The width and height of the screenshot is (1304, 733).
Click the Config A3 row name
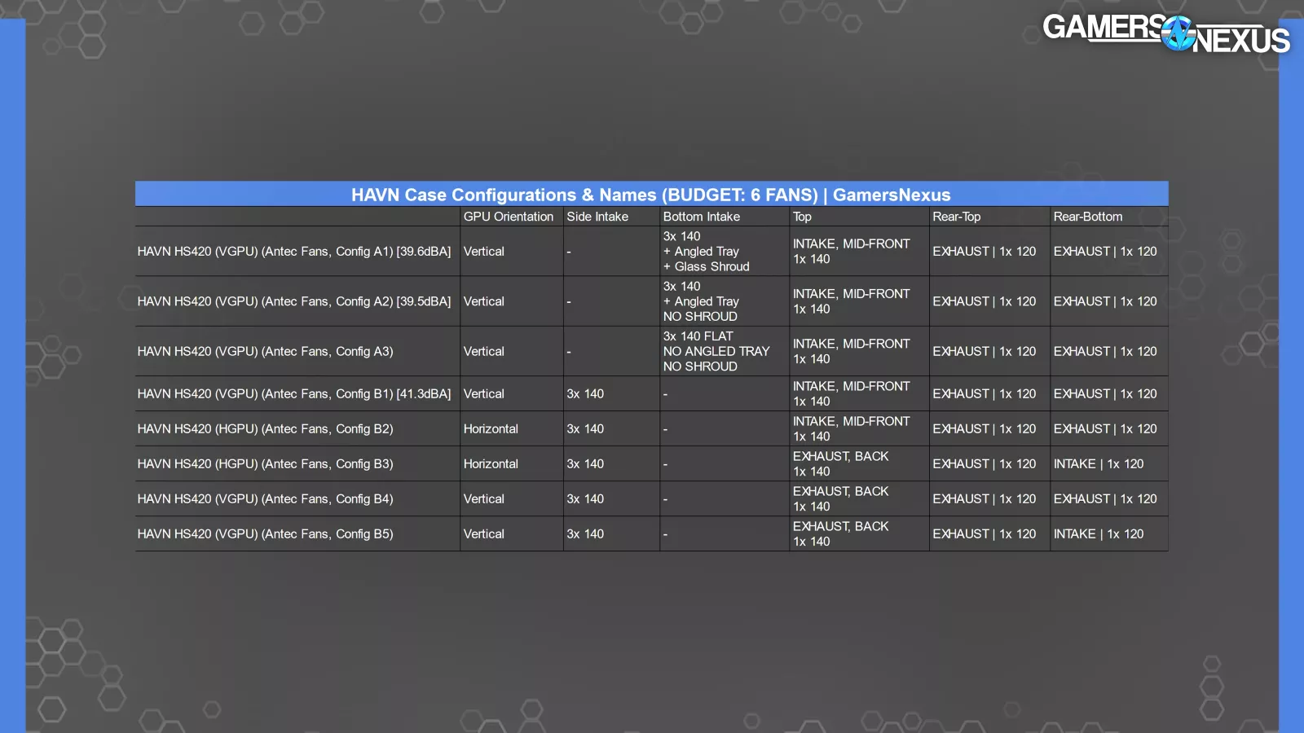265,352
